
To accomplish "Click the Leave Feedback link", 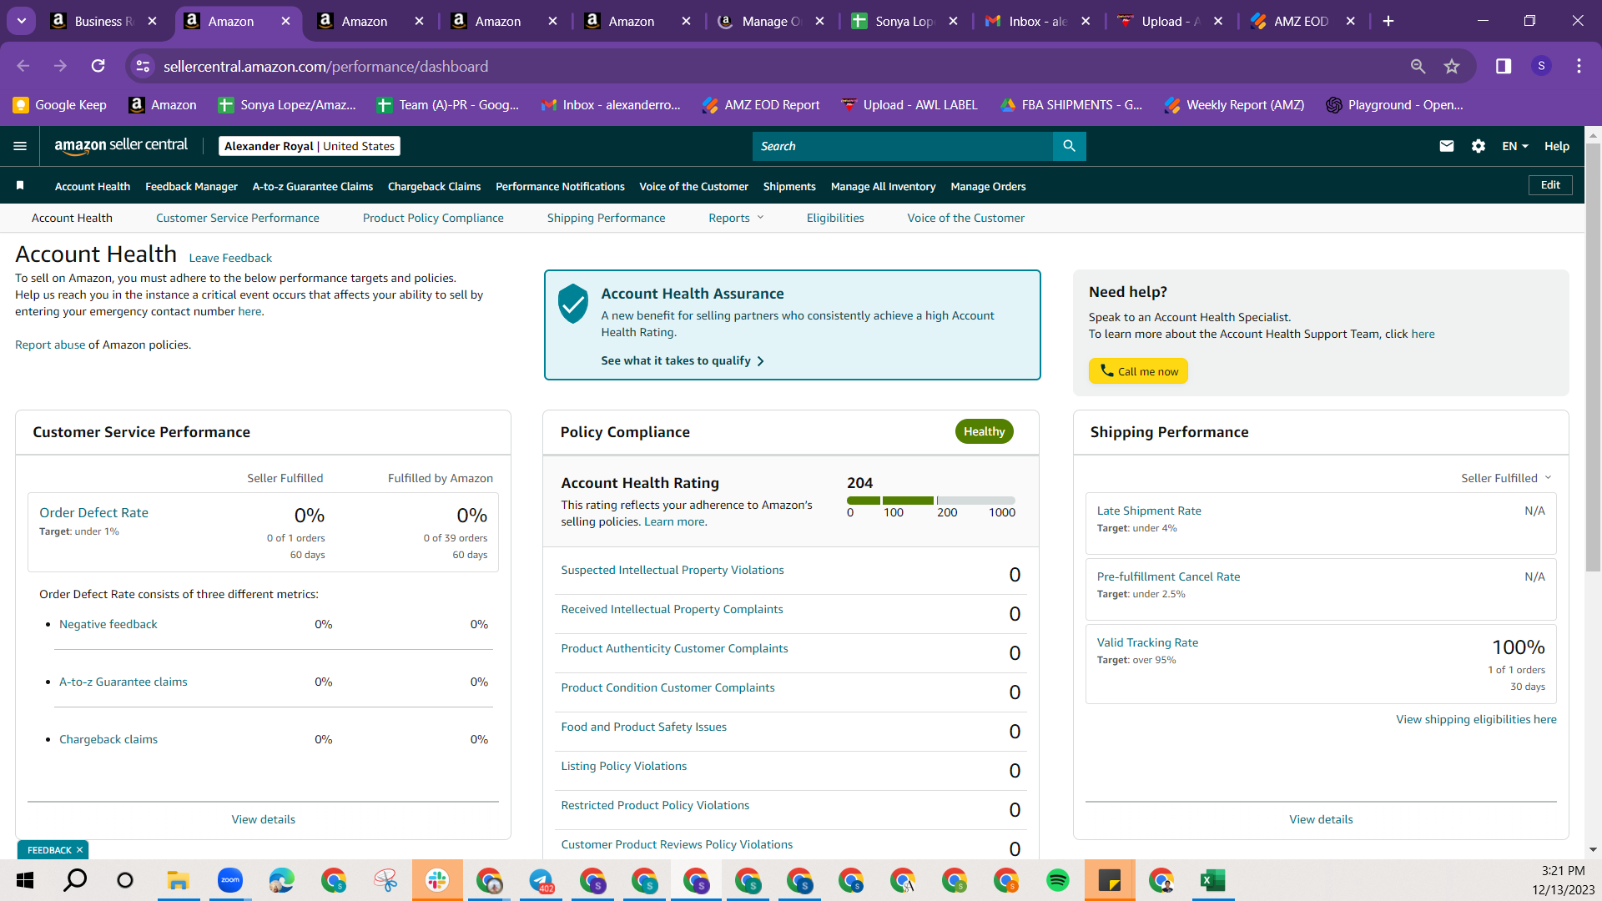I will click(230, 258).
